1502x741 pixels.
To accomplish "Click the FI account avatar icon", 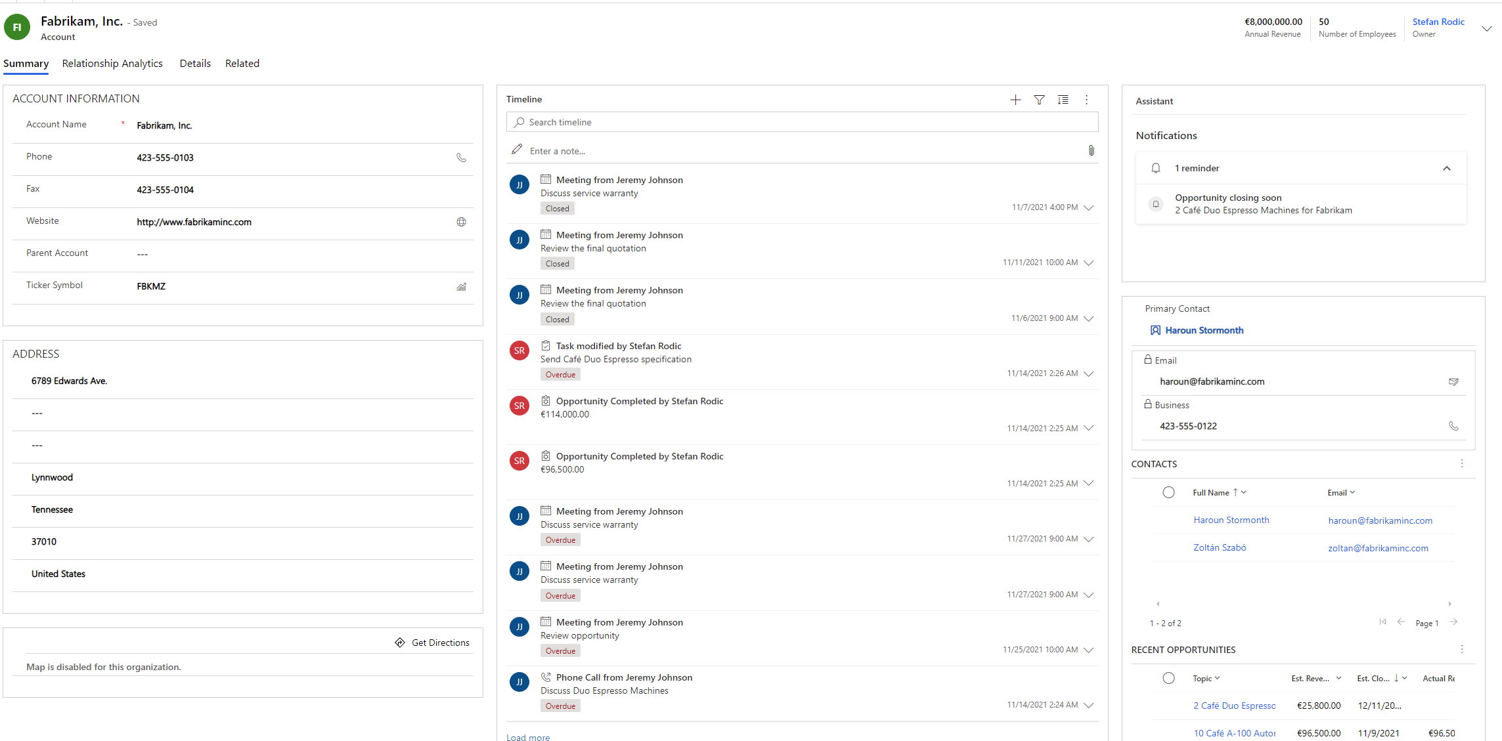I will coord(17,28).
